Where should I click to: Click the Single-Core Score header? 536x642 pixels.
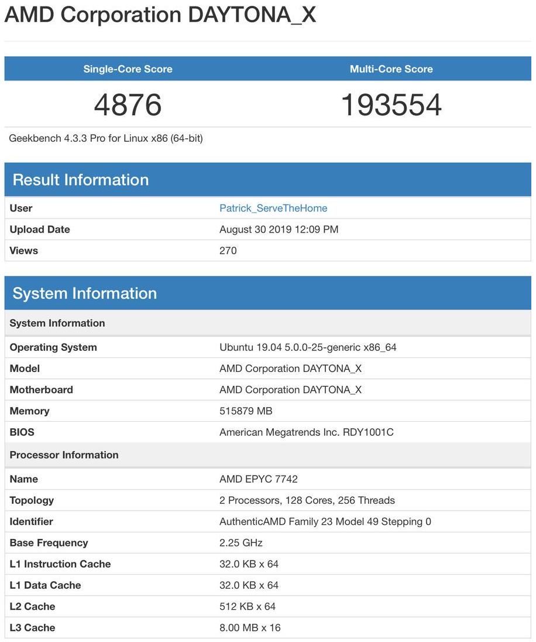pyautogui.click(x=128, y=69)
